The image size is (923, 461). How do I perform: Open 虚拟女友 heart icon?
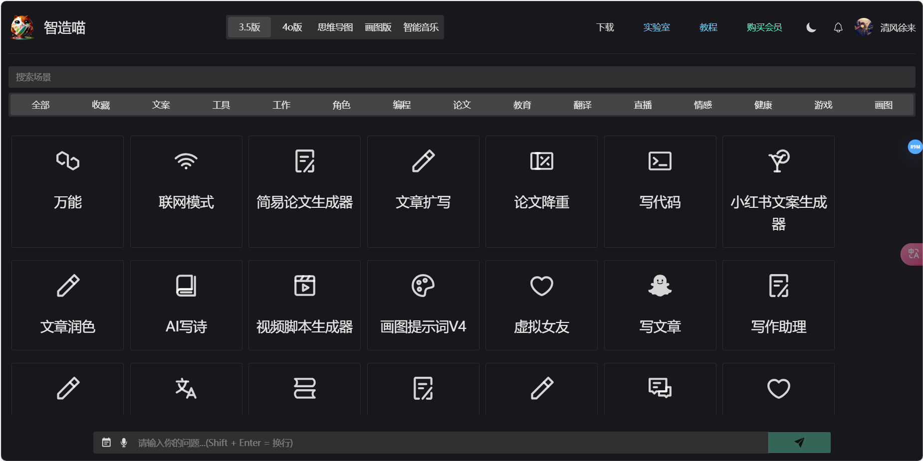click(x=541, y=286)
